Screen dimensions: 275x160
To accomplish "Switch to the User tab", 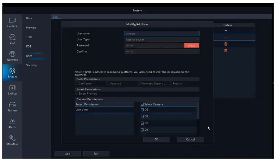I will point(56,17).
